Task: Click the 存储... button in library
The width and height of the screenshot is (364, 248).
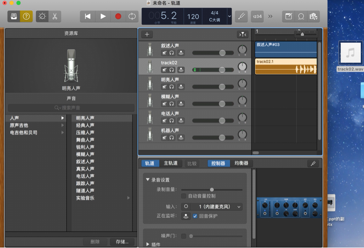Action: 122,242
